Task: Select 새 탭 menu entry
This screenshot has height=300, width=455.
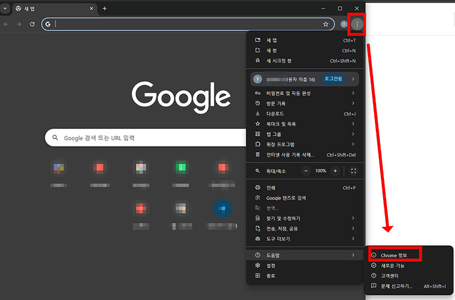Action: (305, 40)
